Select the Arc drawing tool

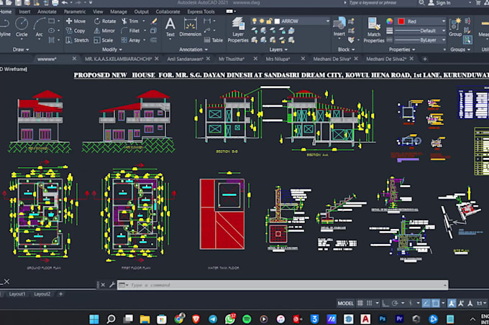point(39,28)
